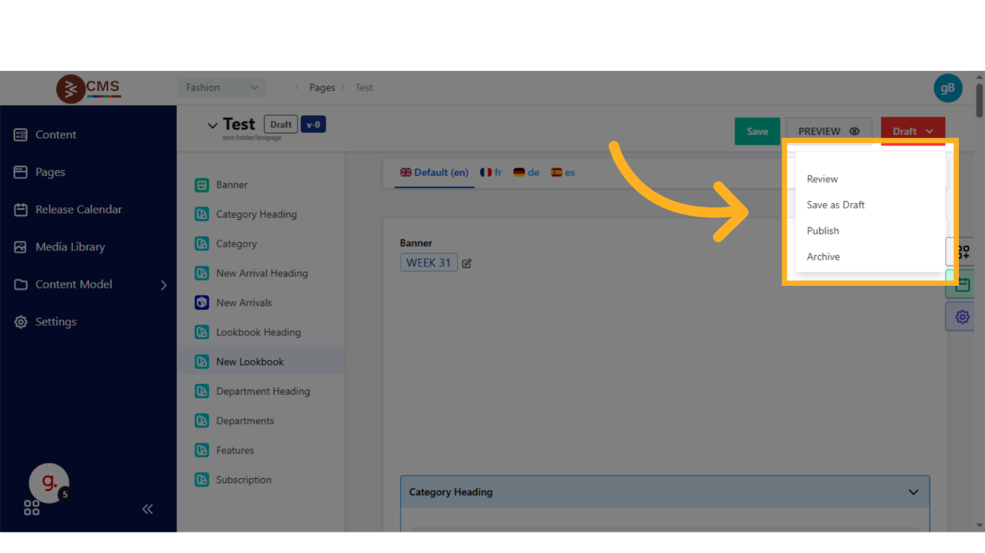Choose Archive from the status menu
This screenshot has height=553, width=985.
tap(823, 257)
